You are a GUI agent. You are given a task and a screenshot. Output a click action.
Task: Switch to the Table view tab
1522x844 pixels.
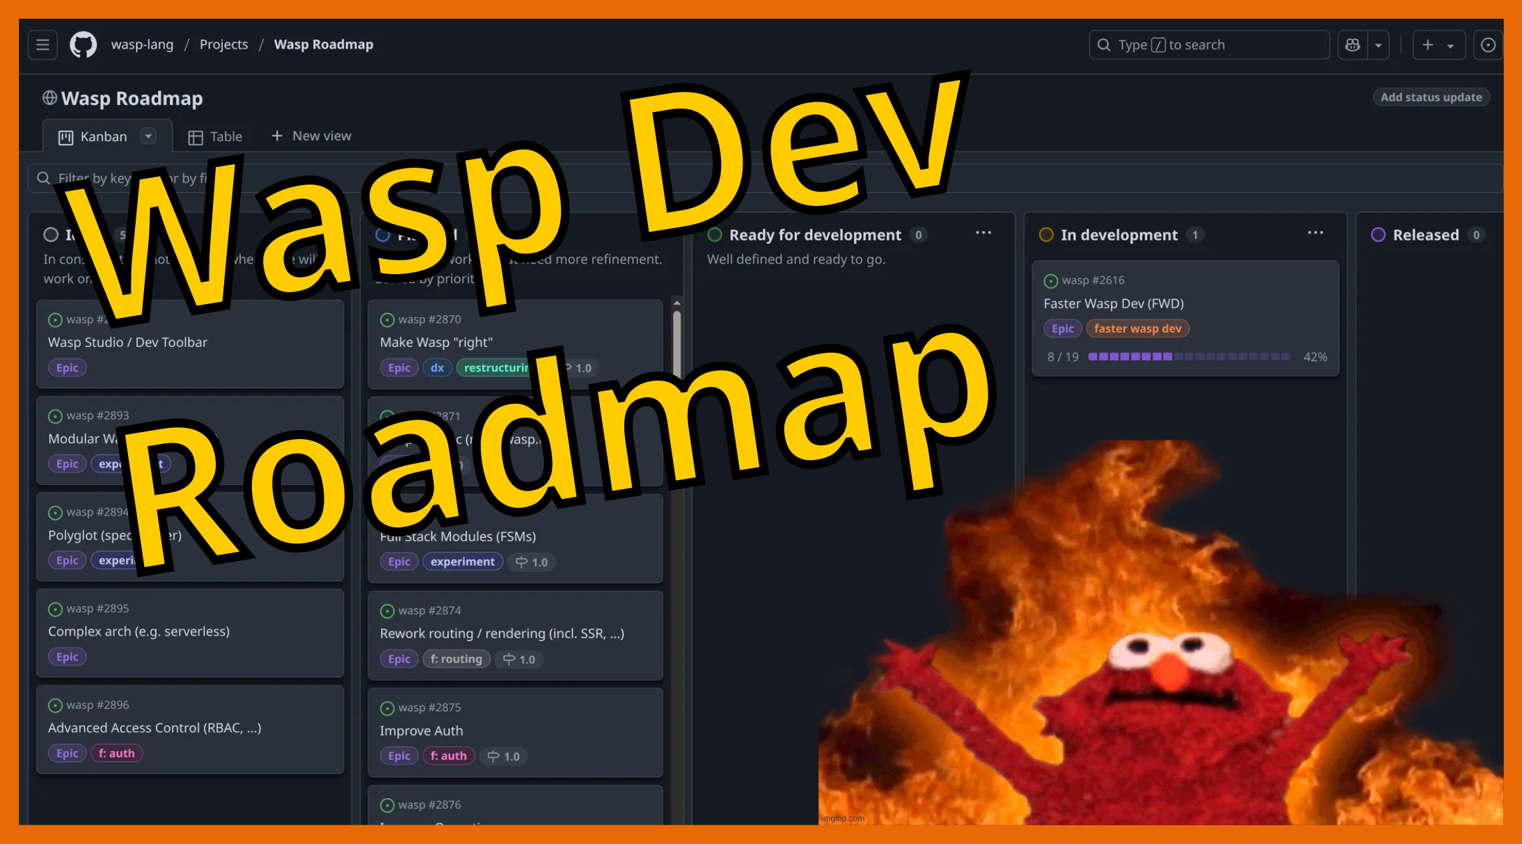click(215, 137)
